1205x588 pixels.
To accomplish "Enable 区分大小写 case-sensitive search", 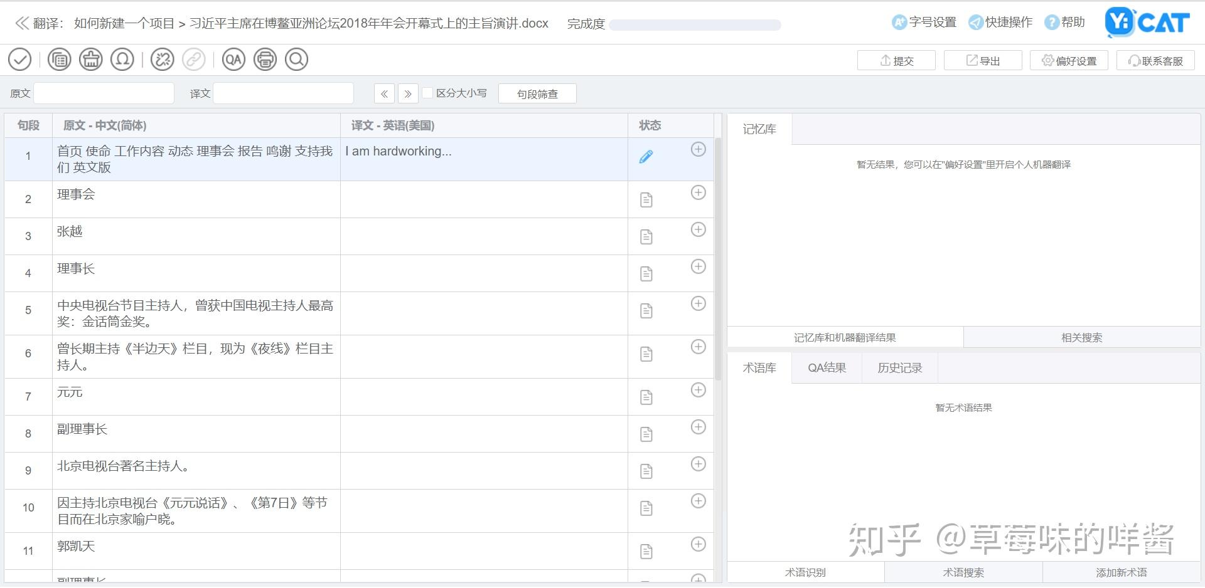I will tap(426, 93).
